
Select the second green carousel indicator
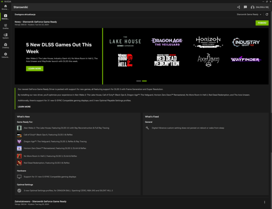145,81
